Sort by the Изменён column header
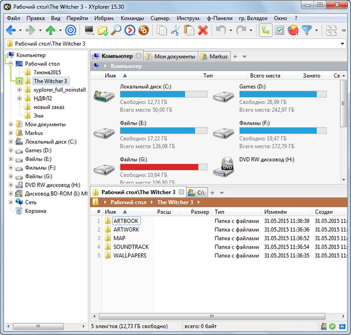351x335 pixels. coord(274,212)
